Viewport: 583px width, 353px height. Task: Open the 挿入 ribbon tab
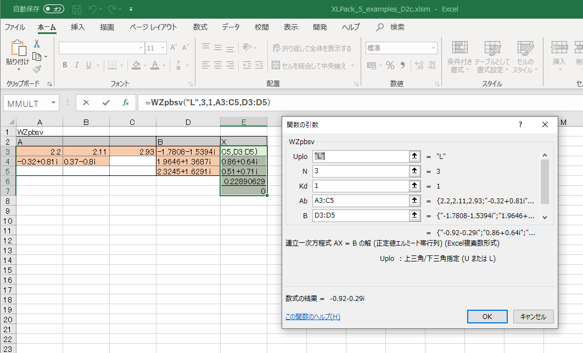point(78,27)
